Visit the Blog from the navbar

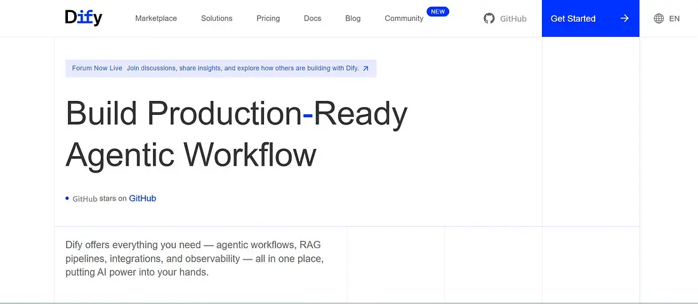(353, 18)
